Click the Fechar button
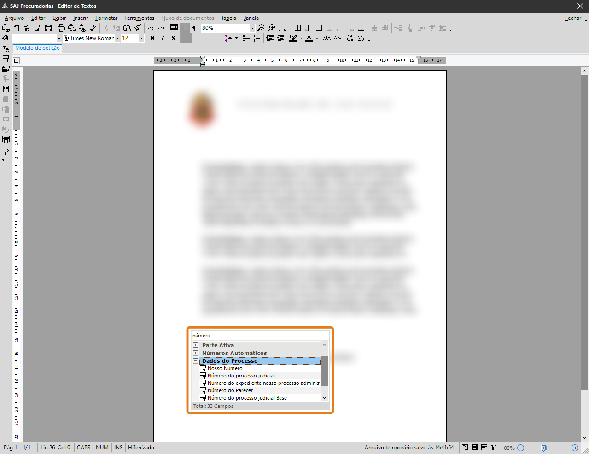Image resolution: width=589 pixels, height=454 pixels. (573, 18)
